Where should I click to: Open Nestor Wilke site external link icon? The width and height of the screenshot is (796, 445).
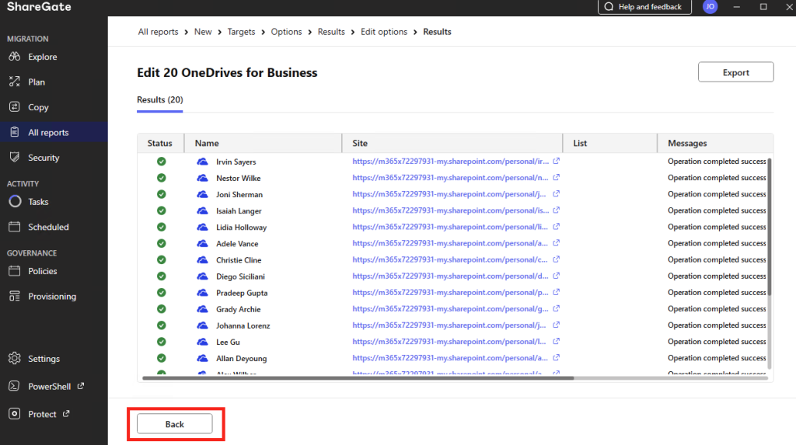557,177
